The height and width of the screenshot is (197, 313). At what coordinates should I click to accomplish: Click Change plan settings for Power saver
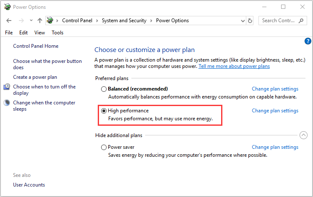(275, 147)
